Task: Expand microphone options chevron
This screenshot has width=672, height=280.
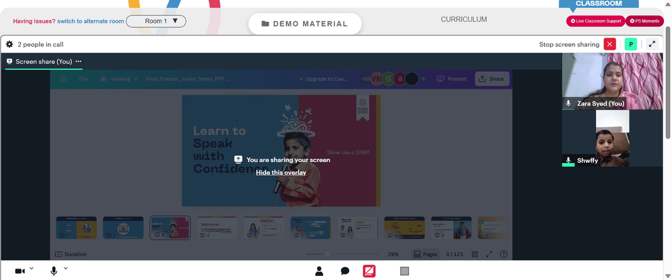Action: tap(66, 269)
